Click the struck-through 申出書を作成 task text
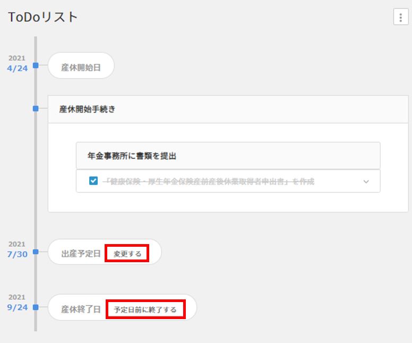This screenshot has height=343, width=412. pos(209,181)
